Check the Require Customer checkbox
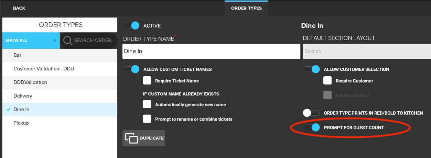Viewport: 431px width, 158px height. click(x=327, y=81)
